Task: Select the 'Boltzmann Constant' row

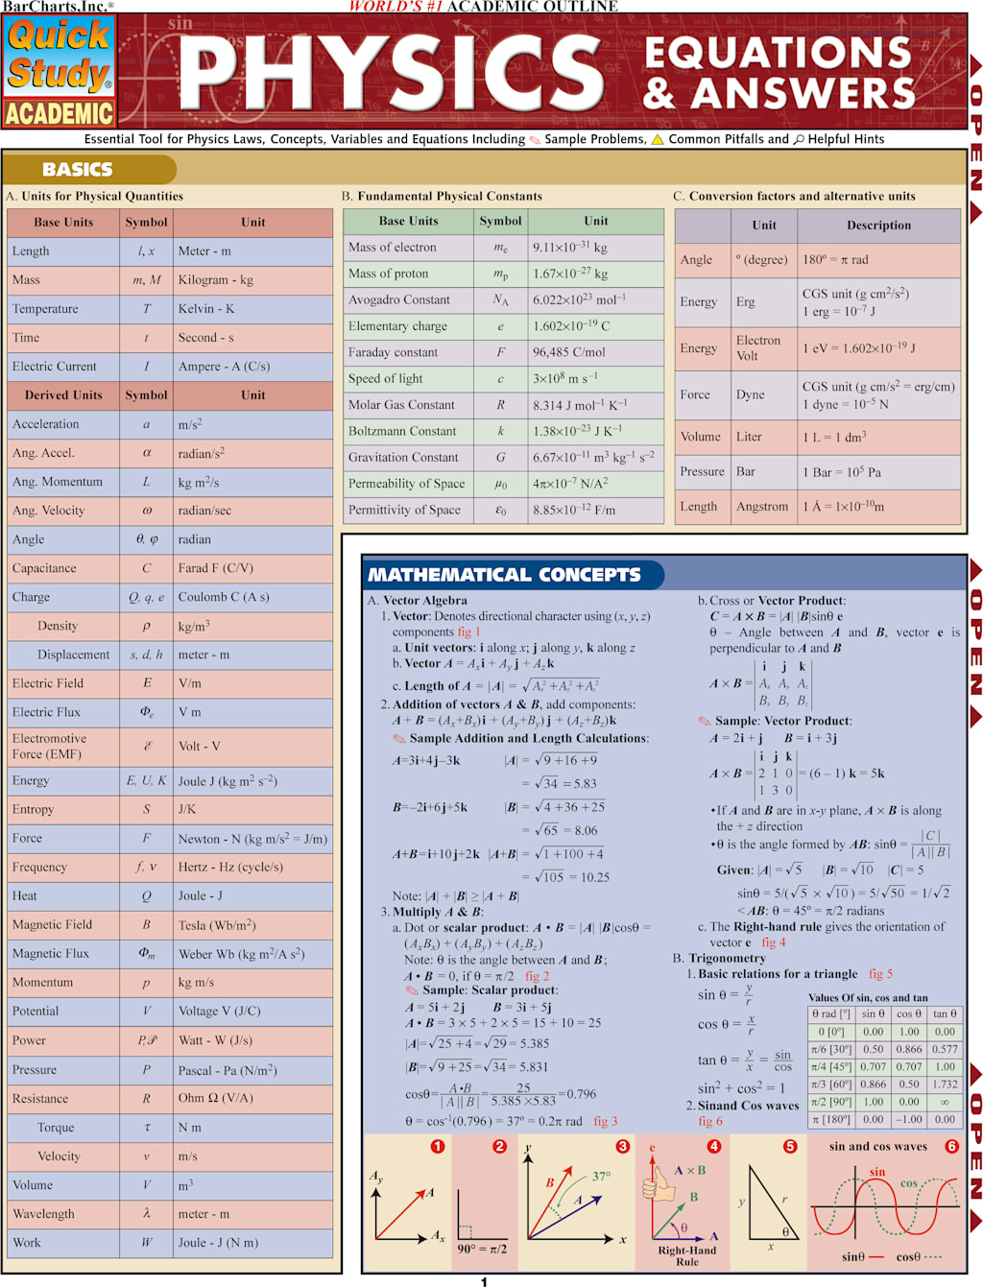Action: tap(504, 432)
